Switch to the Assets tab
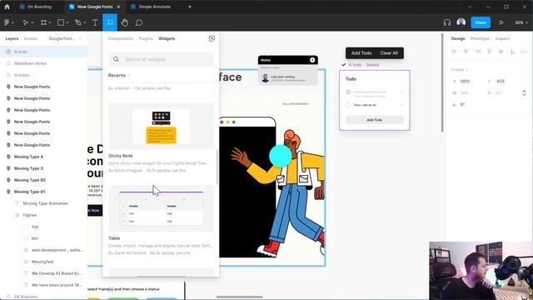This screenshot has width=533, height=300. (31, 38)
